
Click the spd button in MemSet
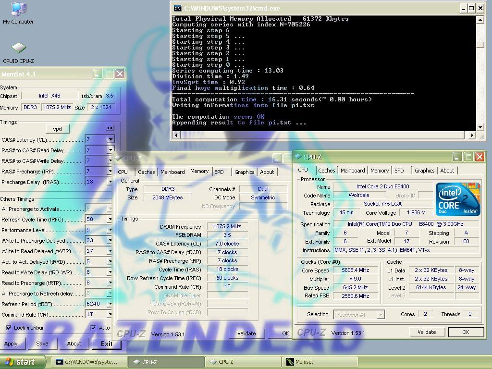[x=58, y=129]
